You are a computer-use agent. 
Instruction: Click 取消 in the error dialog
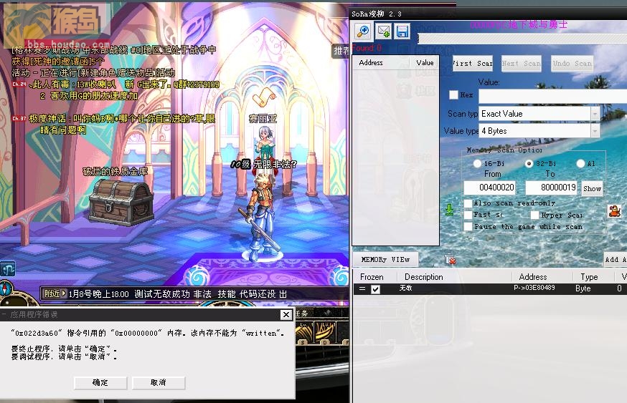pyautogui.click(x=159, y=383)
